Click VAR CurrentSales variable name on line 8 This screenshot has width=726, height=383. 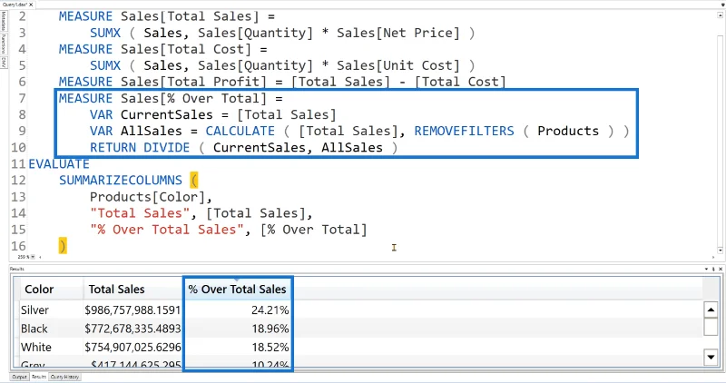[x=167, y=115]
